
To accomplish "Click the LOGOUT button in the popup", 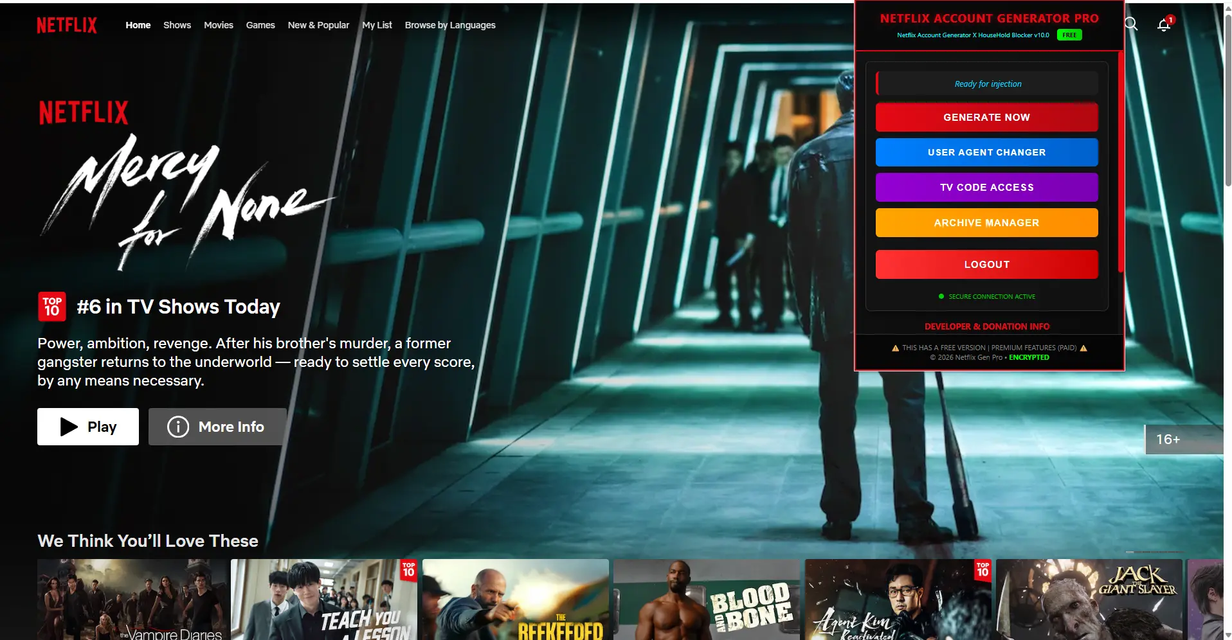I will pyautogui.click(x=986, y=265).
